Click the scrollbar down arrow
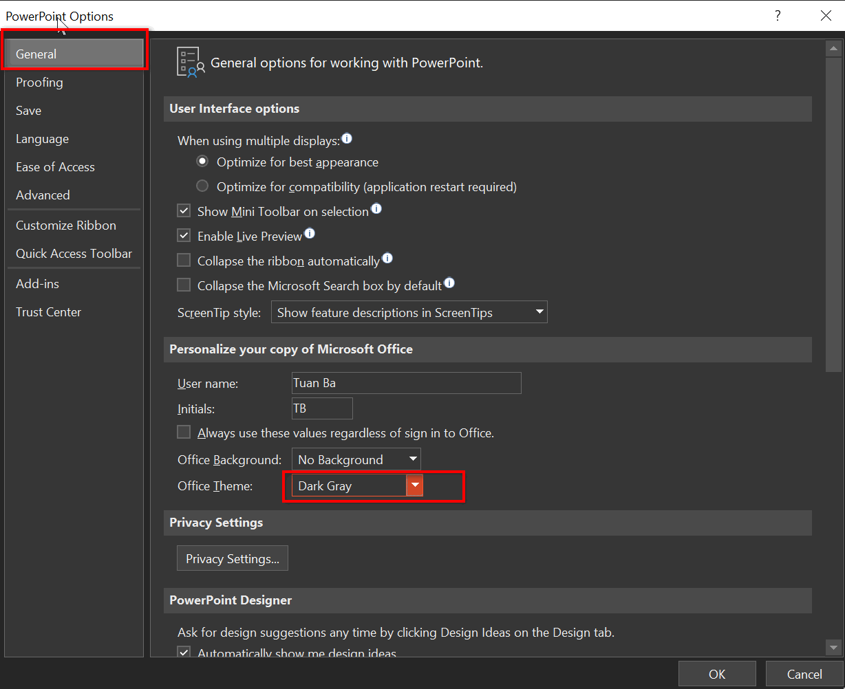The image size is (845, 689). click(833, 647)
